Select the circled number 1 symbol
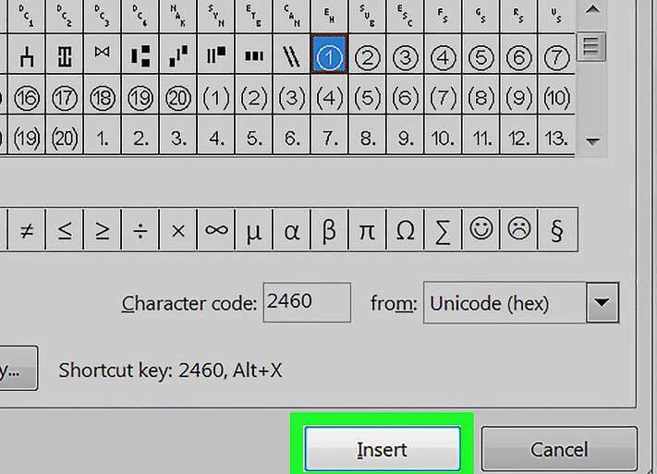Viewport: 657px width, 474px height. [x=329, y=57]
